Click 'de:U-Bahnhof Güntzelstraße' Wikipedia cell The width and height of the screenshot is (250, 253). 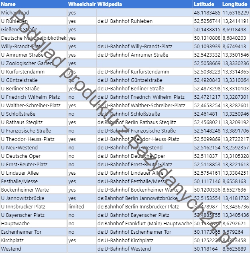point(144,80)
